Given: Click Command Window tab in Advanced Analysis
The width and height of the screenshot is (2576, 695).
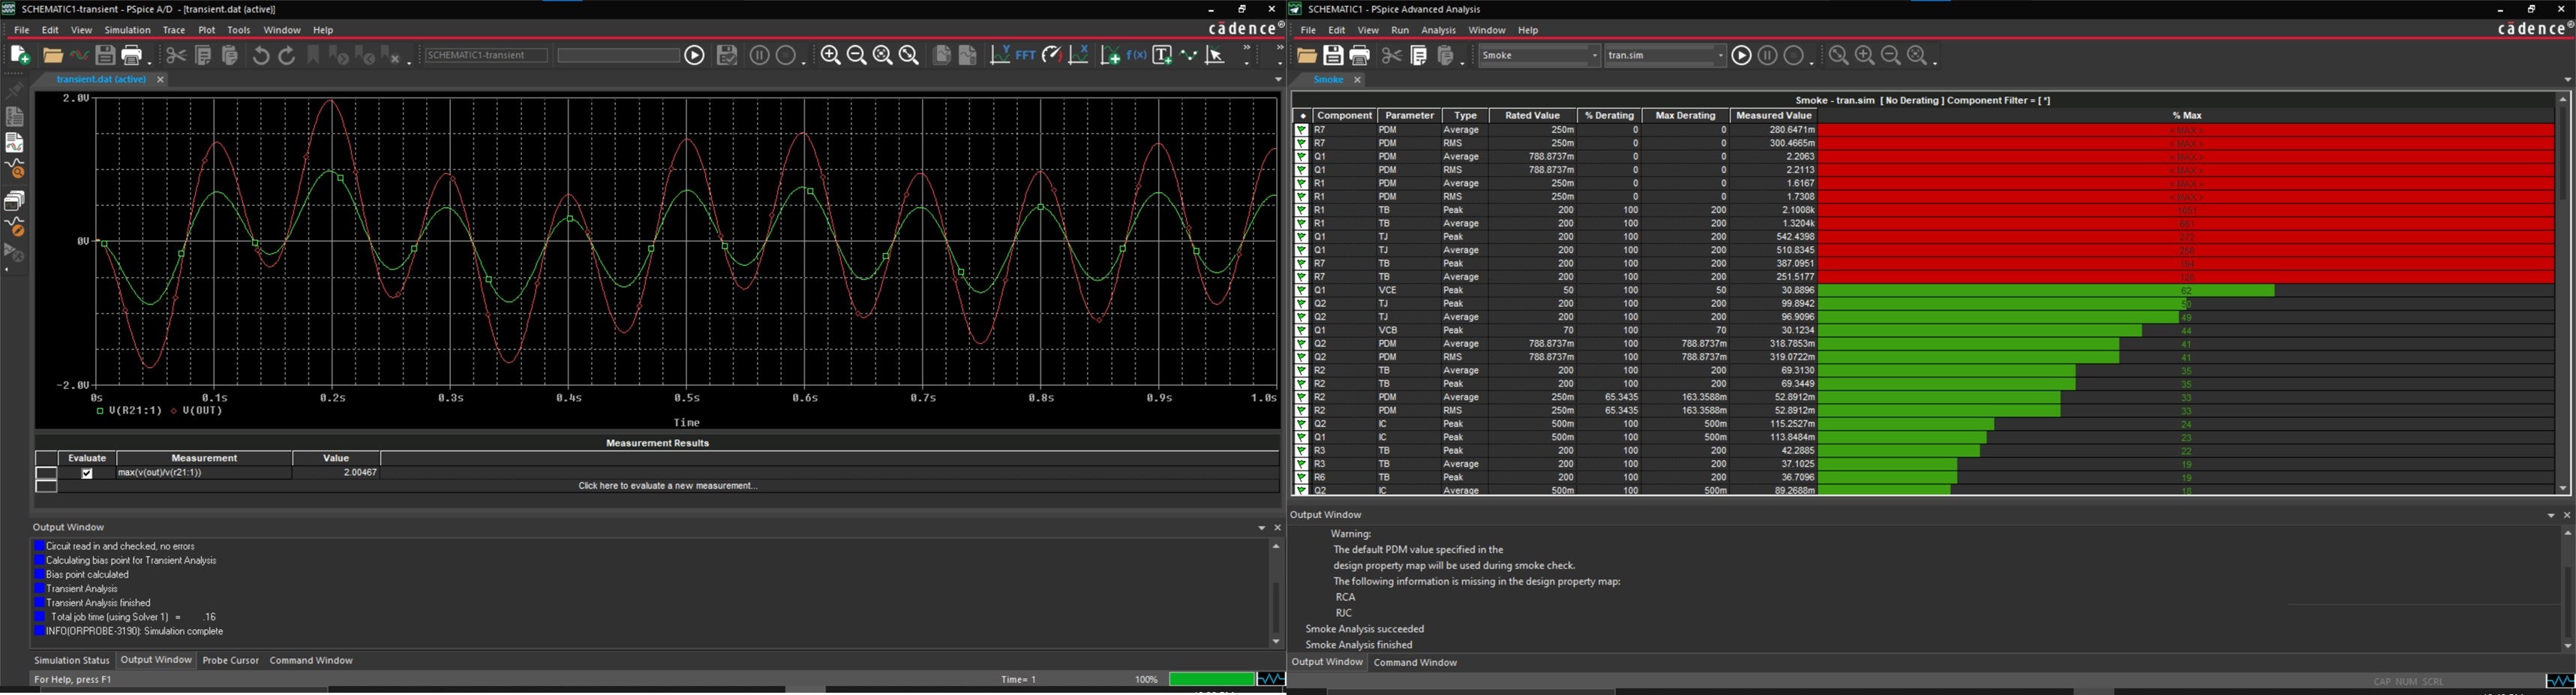Looking at the screenshot, I should (x=1415, y=663).
